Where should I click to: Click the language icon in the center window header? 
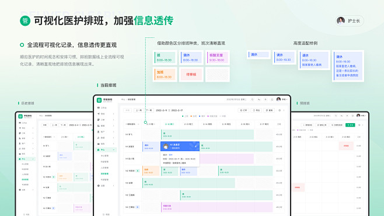259,99
